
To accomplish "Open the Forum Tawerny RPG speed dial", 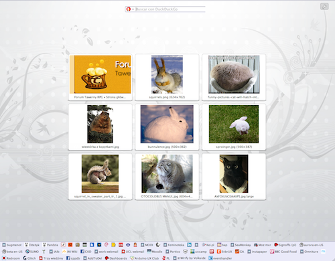I will (x=100, y=77).
